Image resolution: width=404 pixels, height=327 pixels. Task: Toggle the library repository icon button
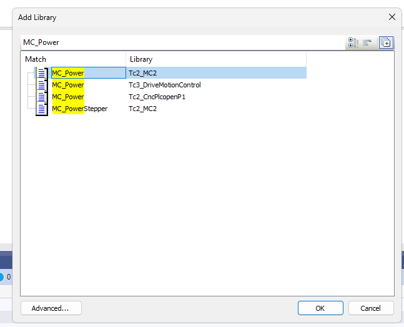386,42
